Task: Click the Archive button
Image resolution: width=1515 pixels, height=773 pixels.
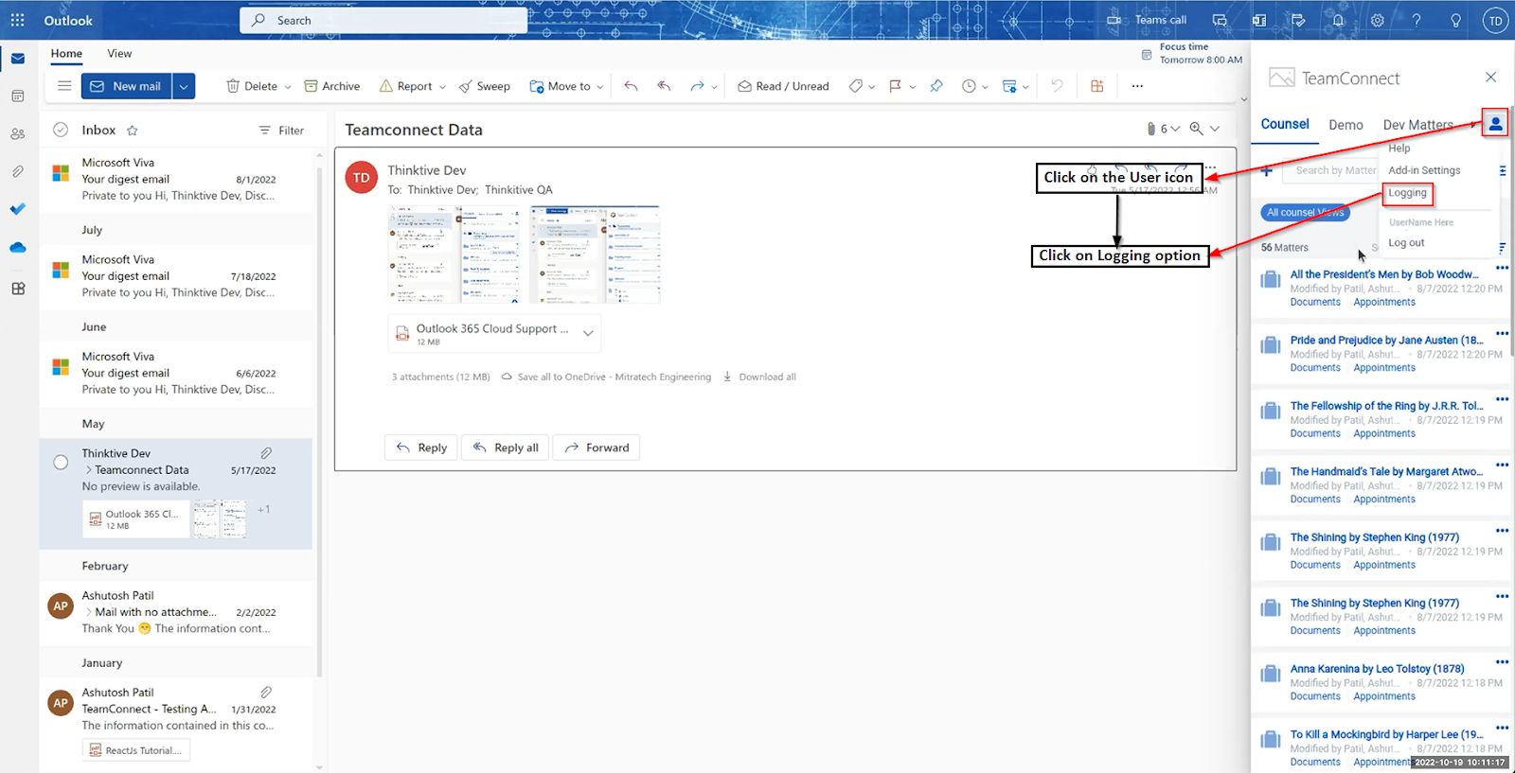Action: tap(331, 86)
